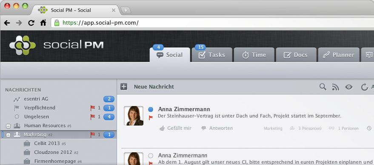
Task: Toggle blue unread dot on Steinhauser message
Action: pos(151,109)
